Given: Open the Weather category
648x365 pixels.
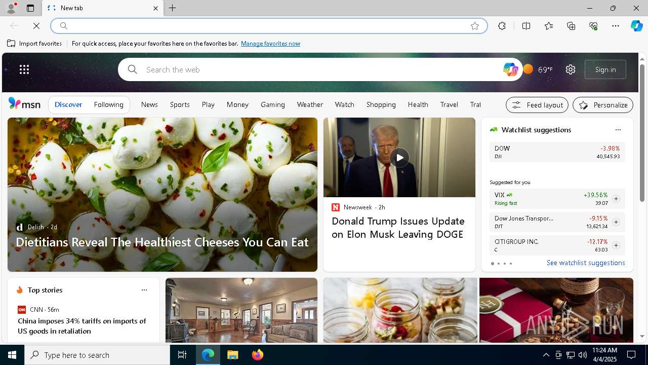Looking at the screenshot, I should point(310,104).
